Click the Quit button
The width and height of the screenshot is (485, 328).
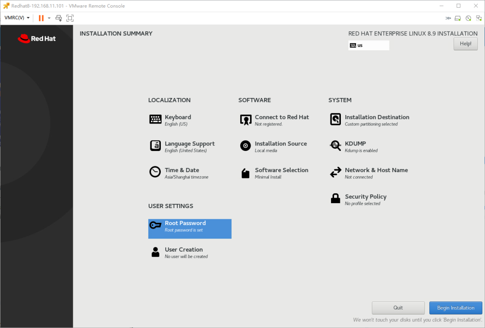click(x=398, y=308)
